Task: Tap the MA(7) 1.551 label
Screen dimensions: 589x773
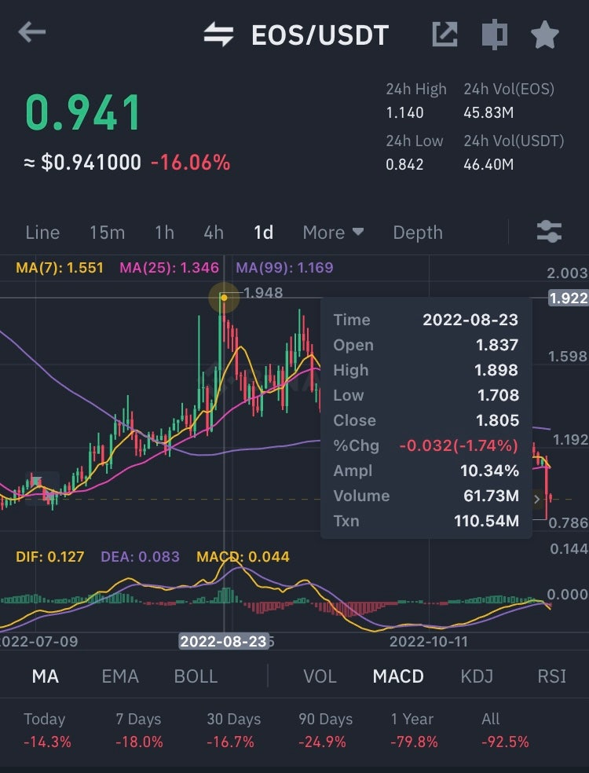Action: pos(60,268)
